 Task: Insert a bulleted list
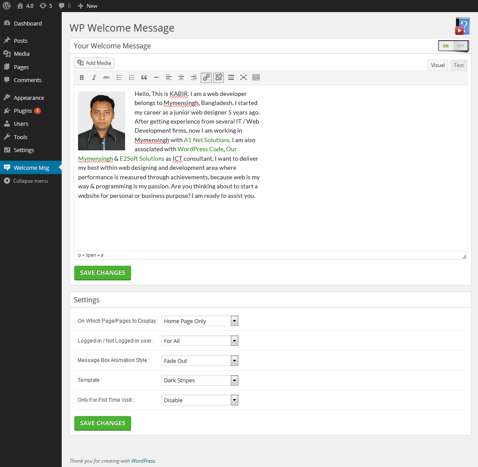[119, 77]
